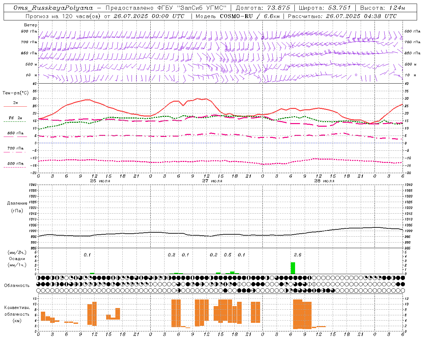Click the (мм/3ч.) units label

point(17,252)
